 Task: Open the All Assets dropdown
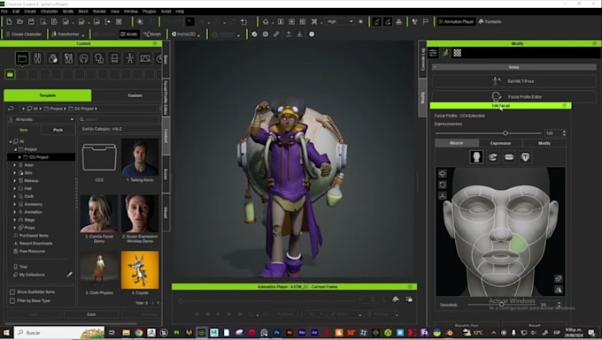point(41,119)
